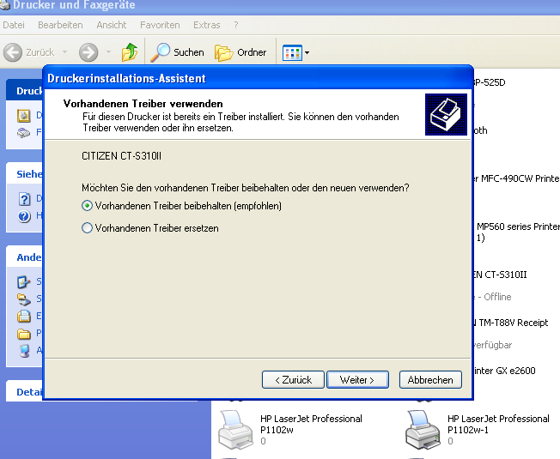This screenshot has width=560, height=459.
Task: Click the 'Weiter >' button
Action: (357, 380)
